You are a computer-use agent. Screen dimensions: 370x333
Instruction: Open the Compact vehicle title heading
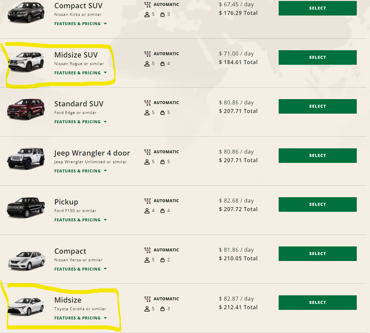[x=70, y=251]
